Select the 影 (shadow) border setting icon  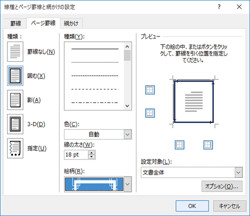click(15, 100)
